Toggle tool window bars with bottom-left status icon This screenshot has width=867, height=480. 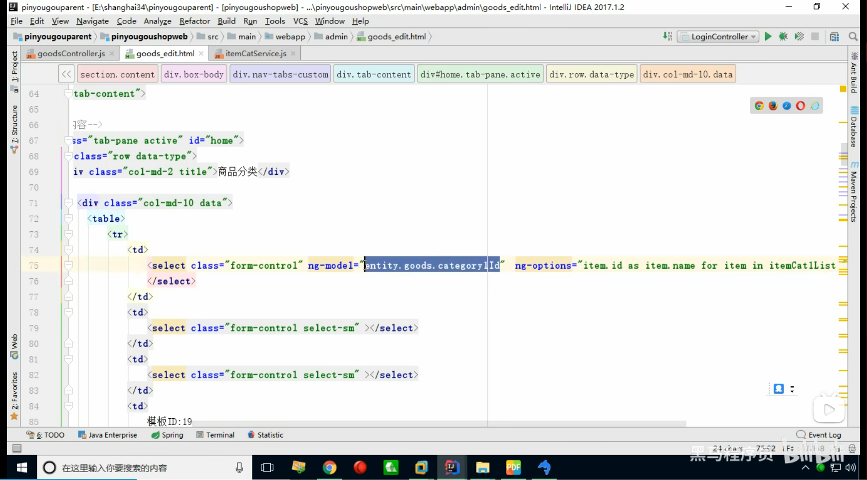click(17, 449)
